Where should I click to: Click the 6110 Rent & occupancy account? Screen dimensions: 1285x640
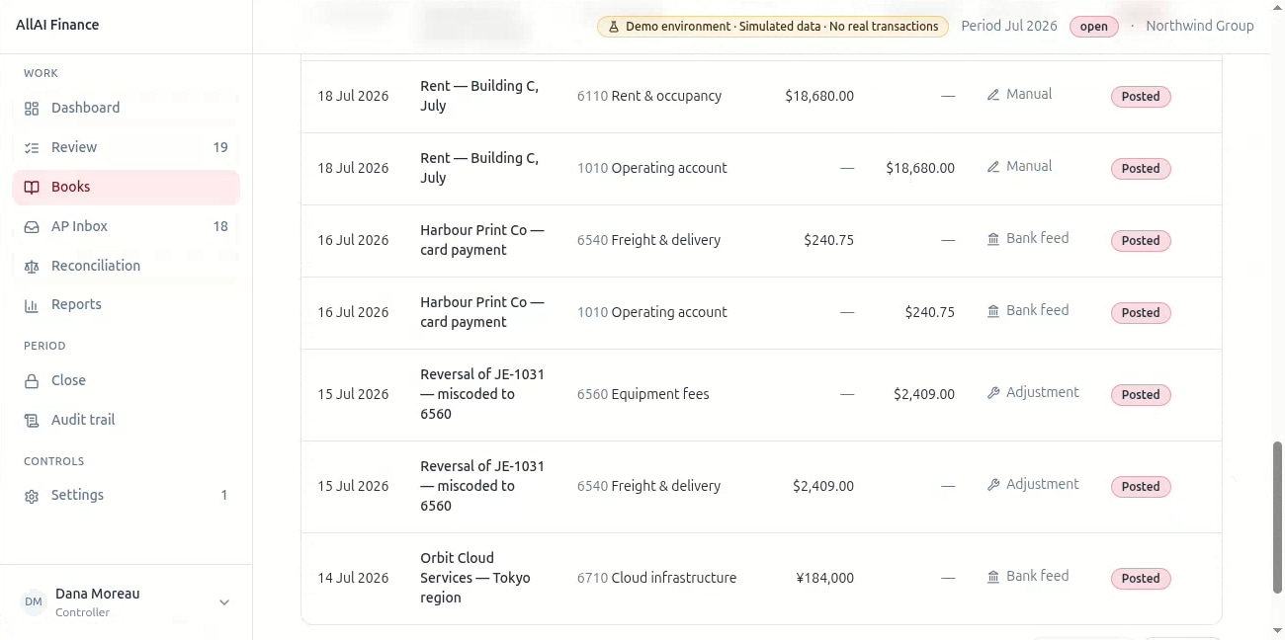click(x=649, y=96)
